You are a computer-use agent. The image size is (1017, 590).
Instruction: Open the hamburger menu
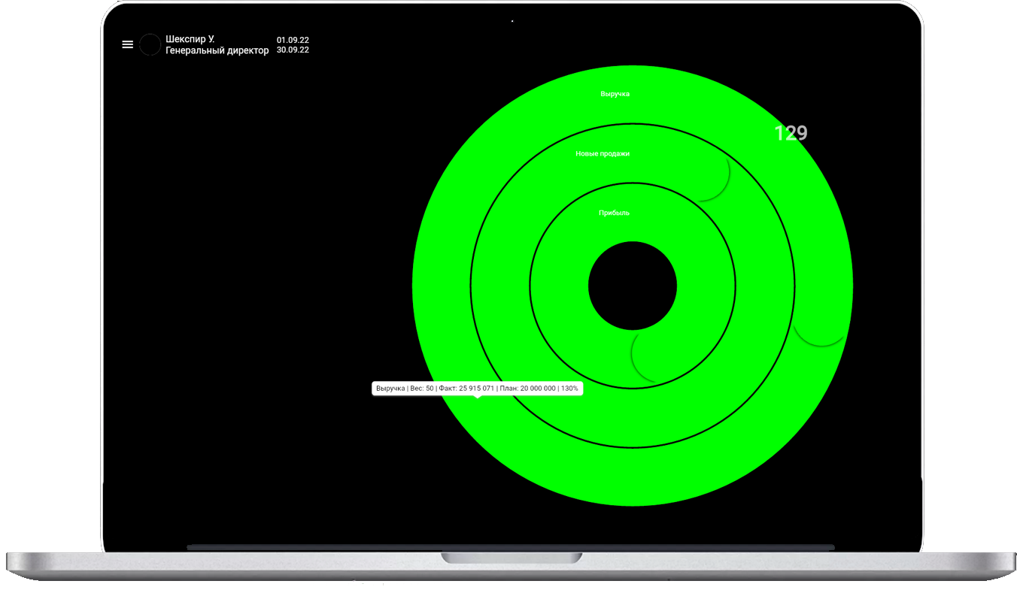click(x=128, y=44)
